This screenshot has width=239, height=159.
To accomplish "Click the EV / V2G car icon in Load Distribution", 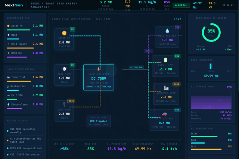I will 8,96.
